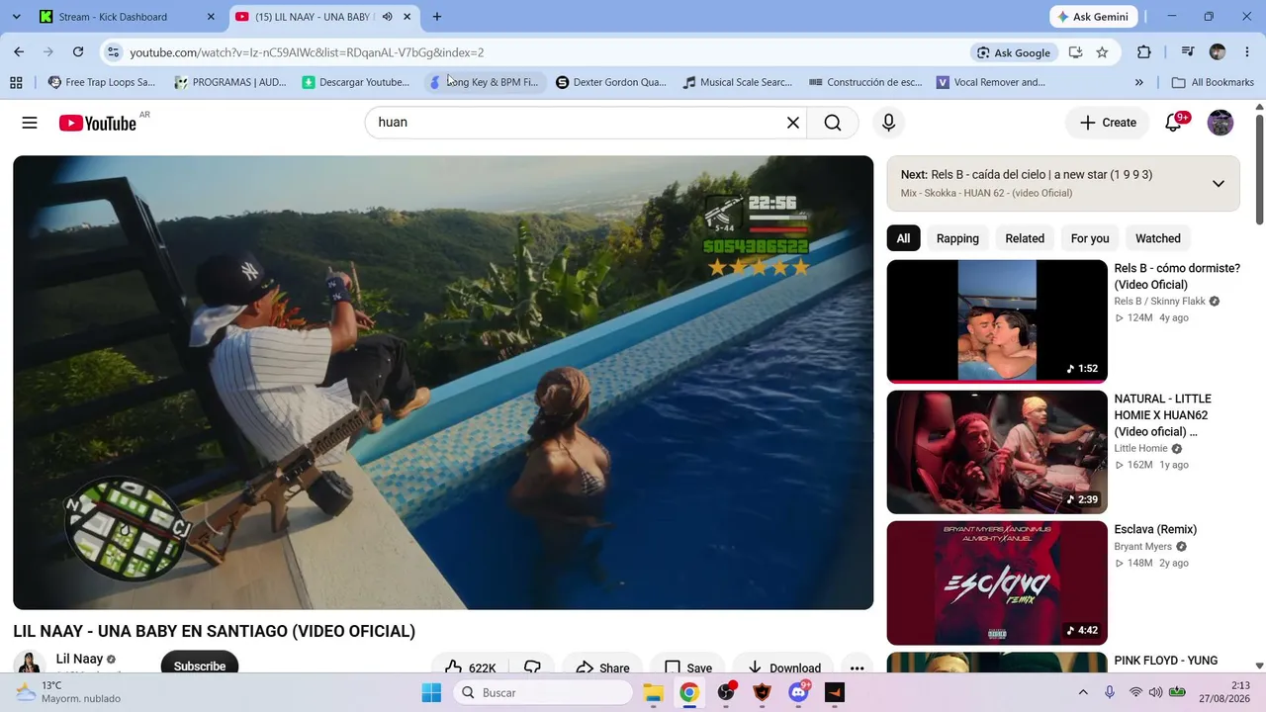Open the Dexter Gordon Qua... bookmark
The width and height of the screenshot is (1266, 712).
(x=611, y=82)
